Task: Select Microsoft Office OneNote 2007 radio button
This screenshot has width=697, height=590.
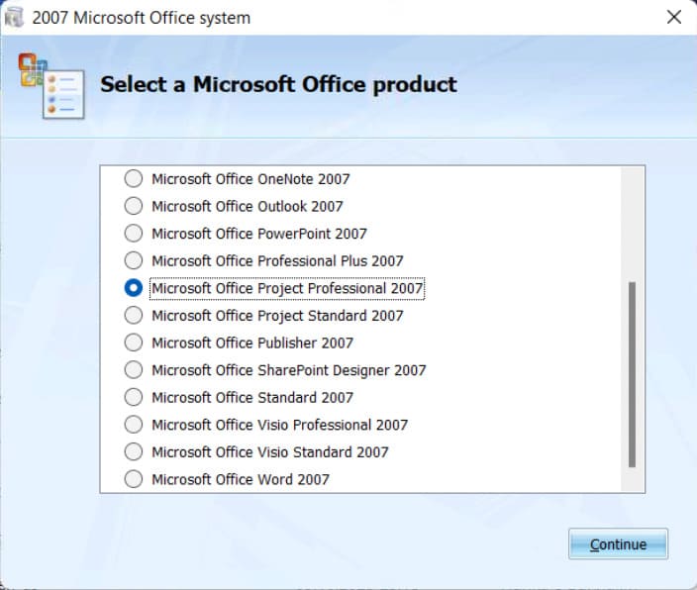Action: (133, 179)
